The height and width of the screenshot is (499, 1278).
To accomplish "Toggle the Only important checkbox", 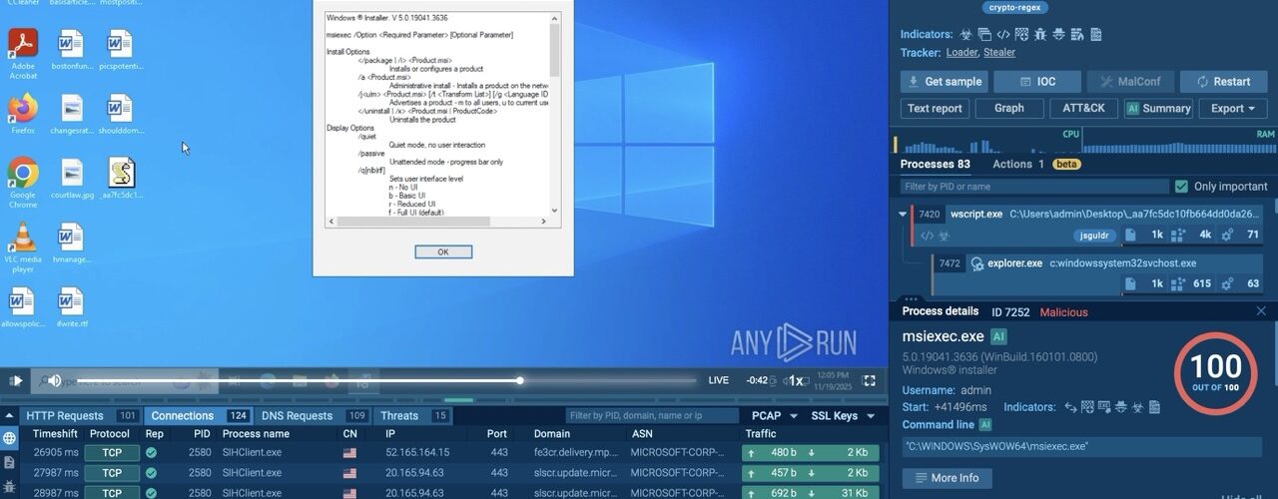I will (1182, 187).
